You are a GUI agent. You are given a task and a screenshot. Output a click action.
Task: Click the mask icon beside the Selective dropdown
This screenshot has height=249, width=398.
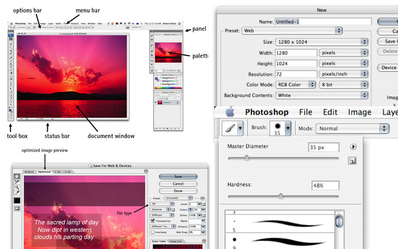(173, 210)
